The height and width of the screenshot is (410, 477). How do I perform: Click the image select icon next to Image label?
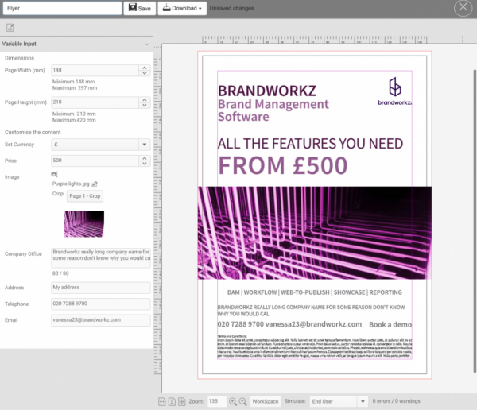[54, 174]
